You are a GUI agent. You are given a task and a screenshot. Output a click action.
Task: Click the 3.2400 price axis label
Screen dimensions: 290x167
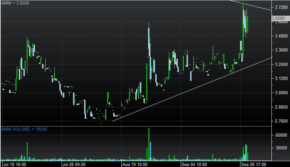click(x=281, y=64)
